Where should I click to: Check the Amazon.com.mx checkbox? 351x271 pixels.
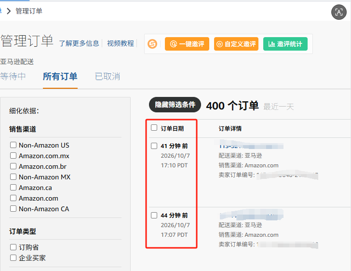click(13, 155)
